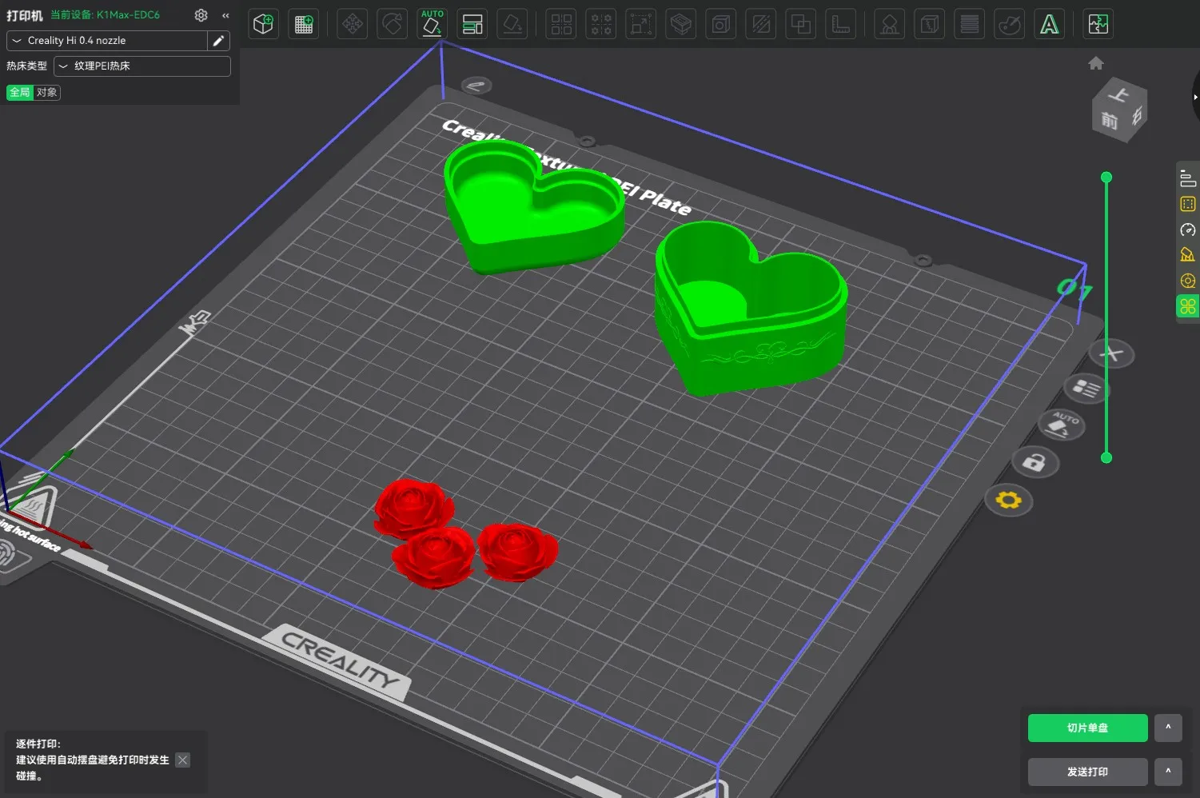The image size is (1200, 798).
Task: Click the layer bars icon in right sidebar
Action: 1188,179
